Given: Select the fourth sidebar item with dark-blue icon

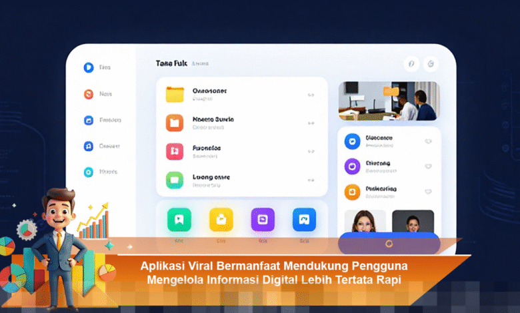Looking at the screenshot, I should click(88, 146).
